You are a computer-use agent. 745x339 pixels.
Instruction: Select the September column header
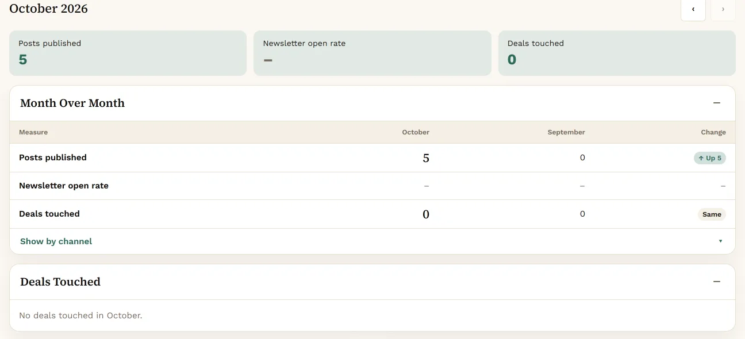[566, 132]
